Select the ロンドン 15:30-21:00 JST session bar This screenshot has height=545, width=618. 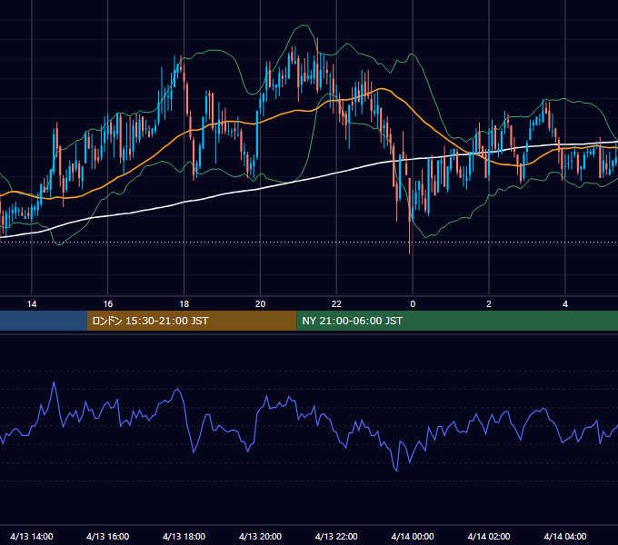pyautogui.click(x=192, y=321)
